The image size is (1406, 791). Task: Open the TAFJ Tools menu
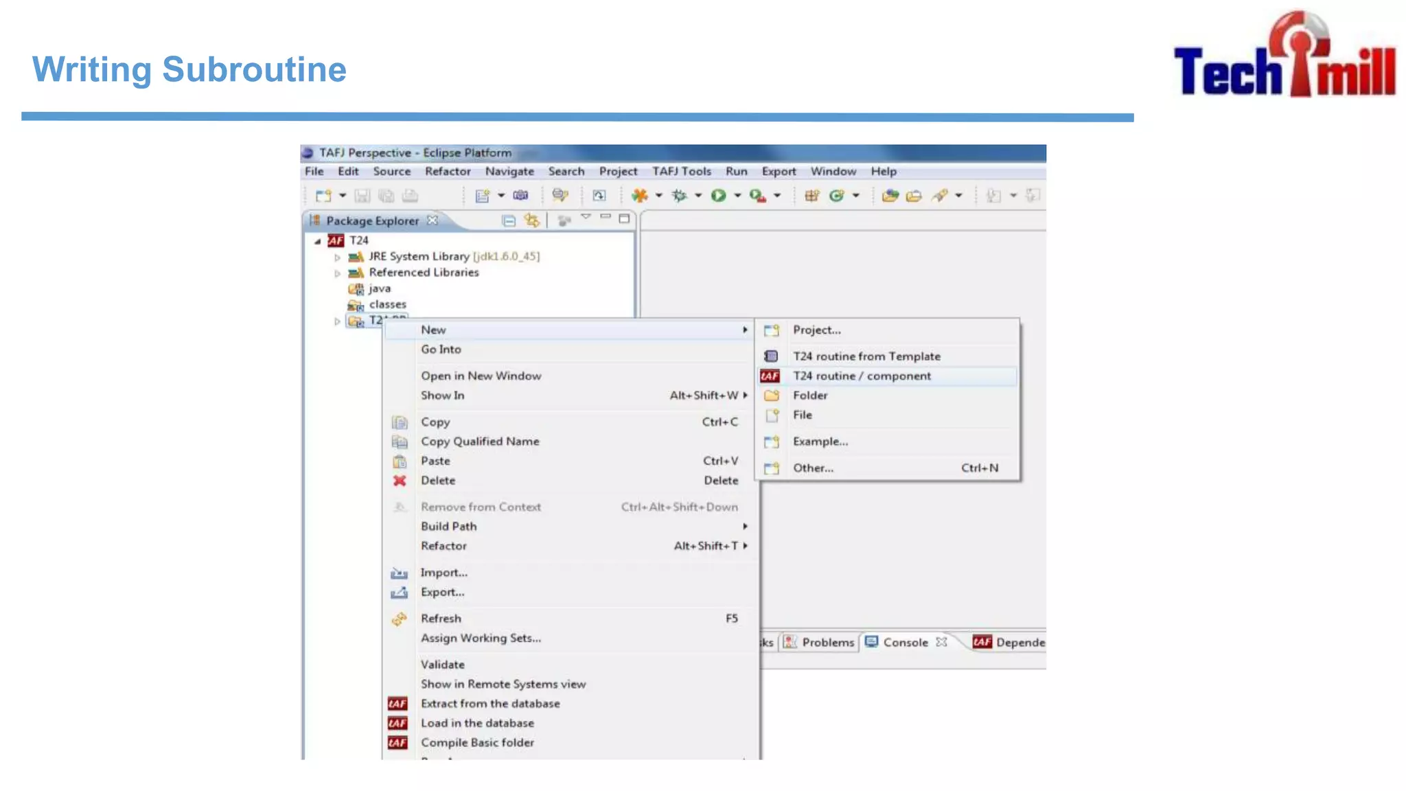[x=681, y=172]
